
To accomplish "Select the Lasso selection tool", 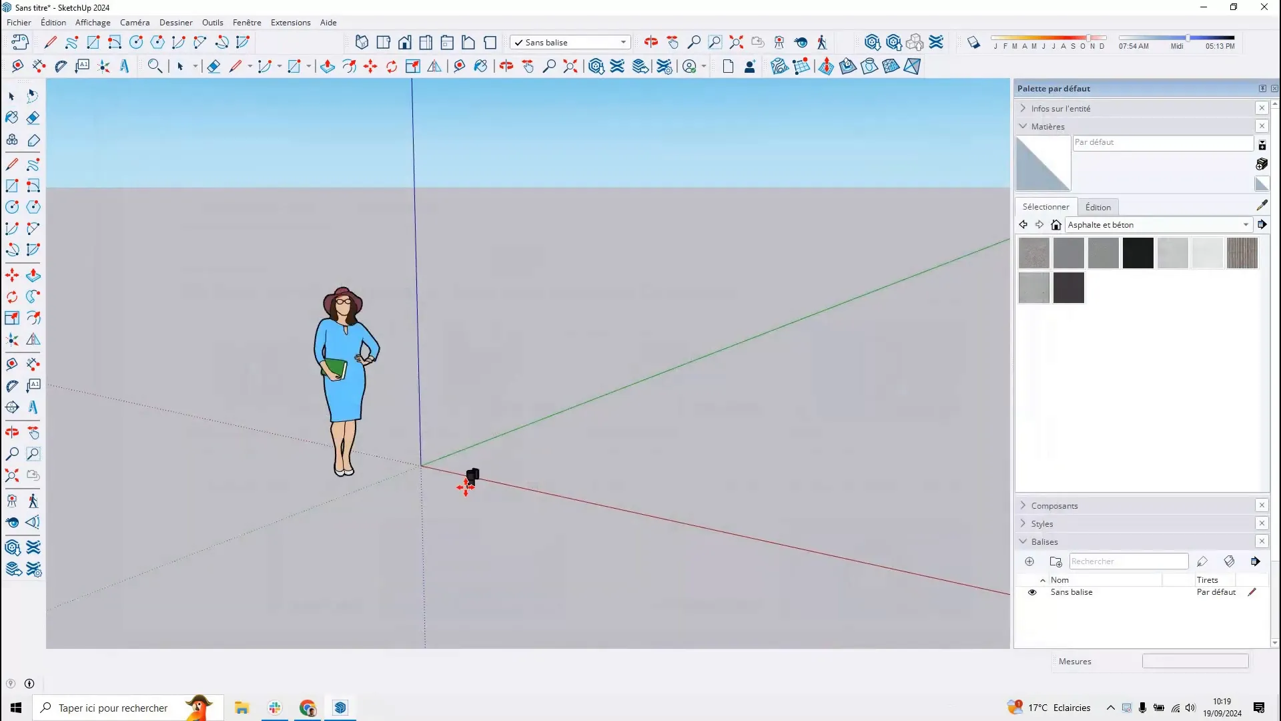I will [x=33, y=96].
